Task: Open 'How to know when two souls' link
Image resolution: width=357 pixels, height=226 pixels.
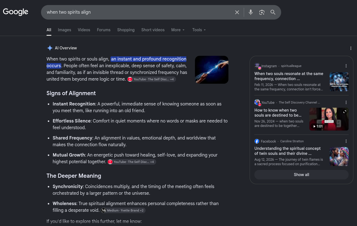Action: 278,113
